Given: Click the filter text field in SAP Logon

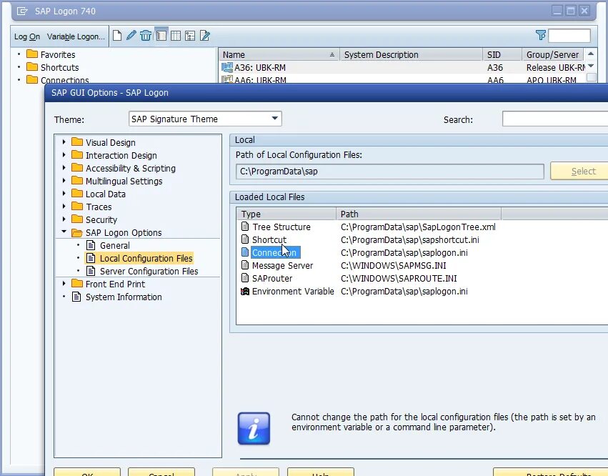Looking at the screenshot, I should 569,36.
